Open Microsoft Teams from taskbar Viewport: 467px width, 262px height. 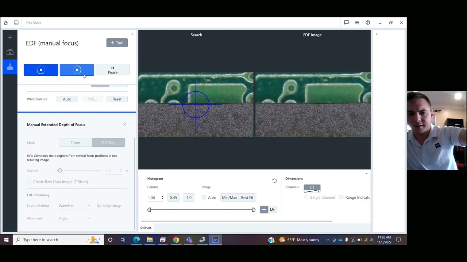(189, 240)
